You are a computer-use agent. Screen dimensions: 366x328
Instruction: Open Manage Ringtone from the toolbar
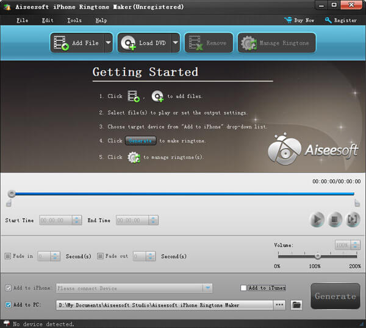click(x=276, y=43)
